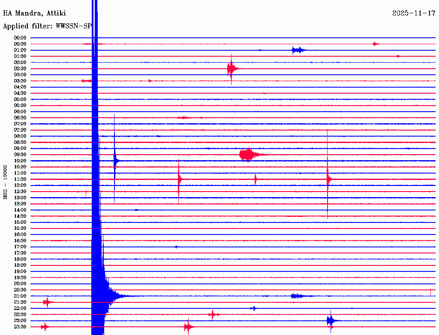
Task: Select the 14:00 time label
Action: click(20, 210)
